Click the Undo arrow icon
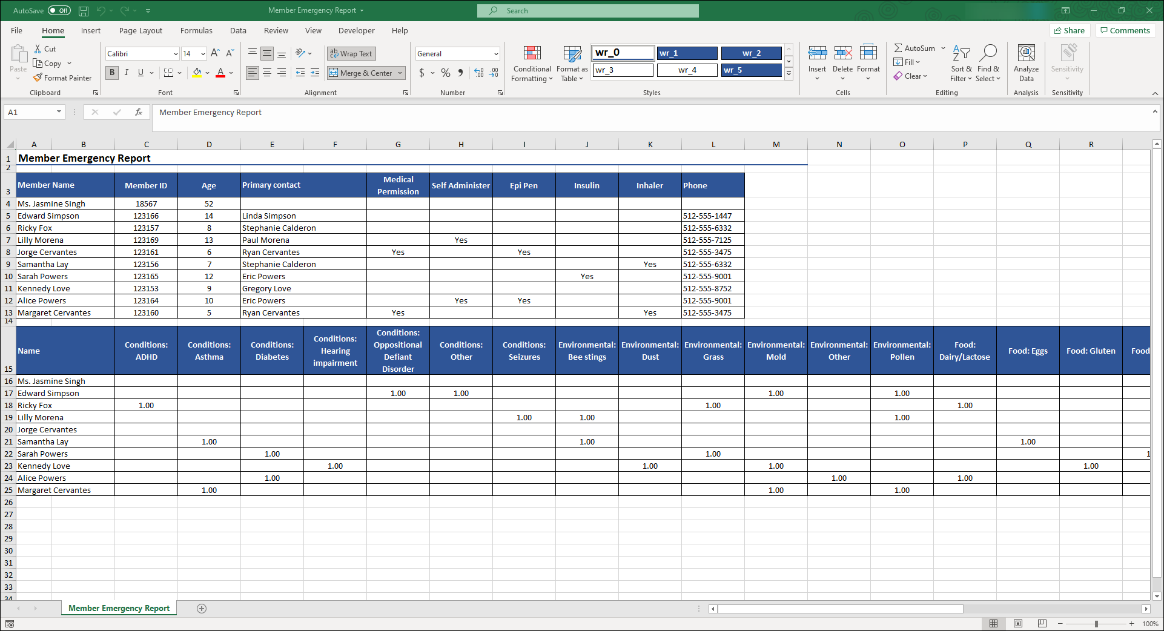The height and width of the screenshot is (631, 1164). [101, 11]
